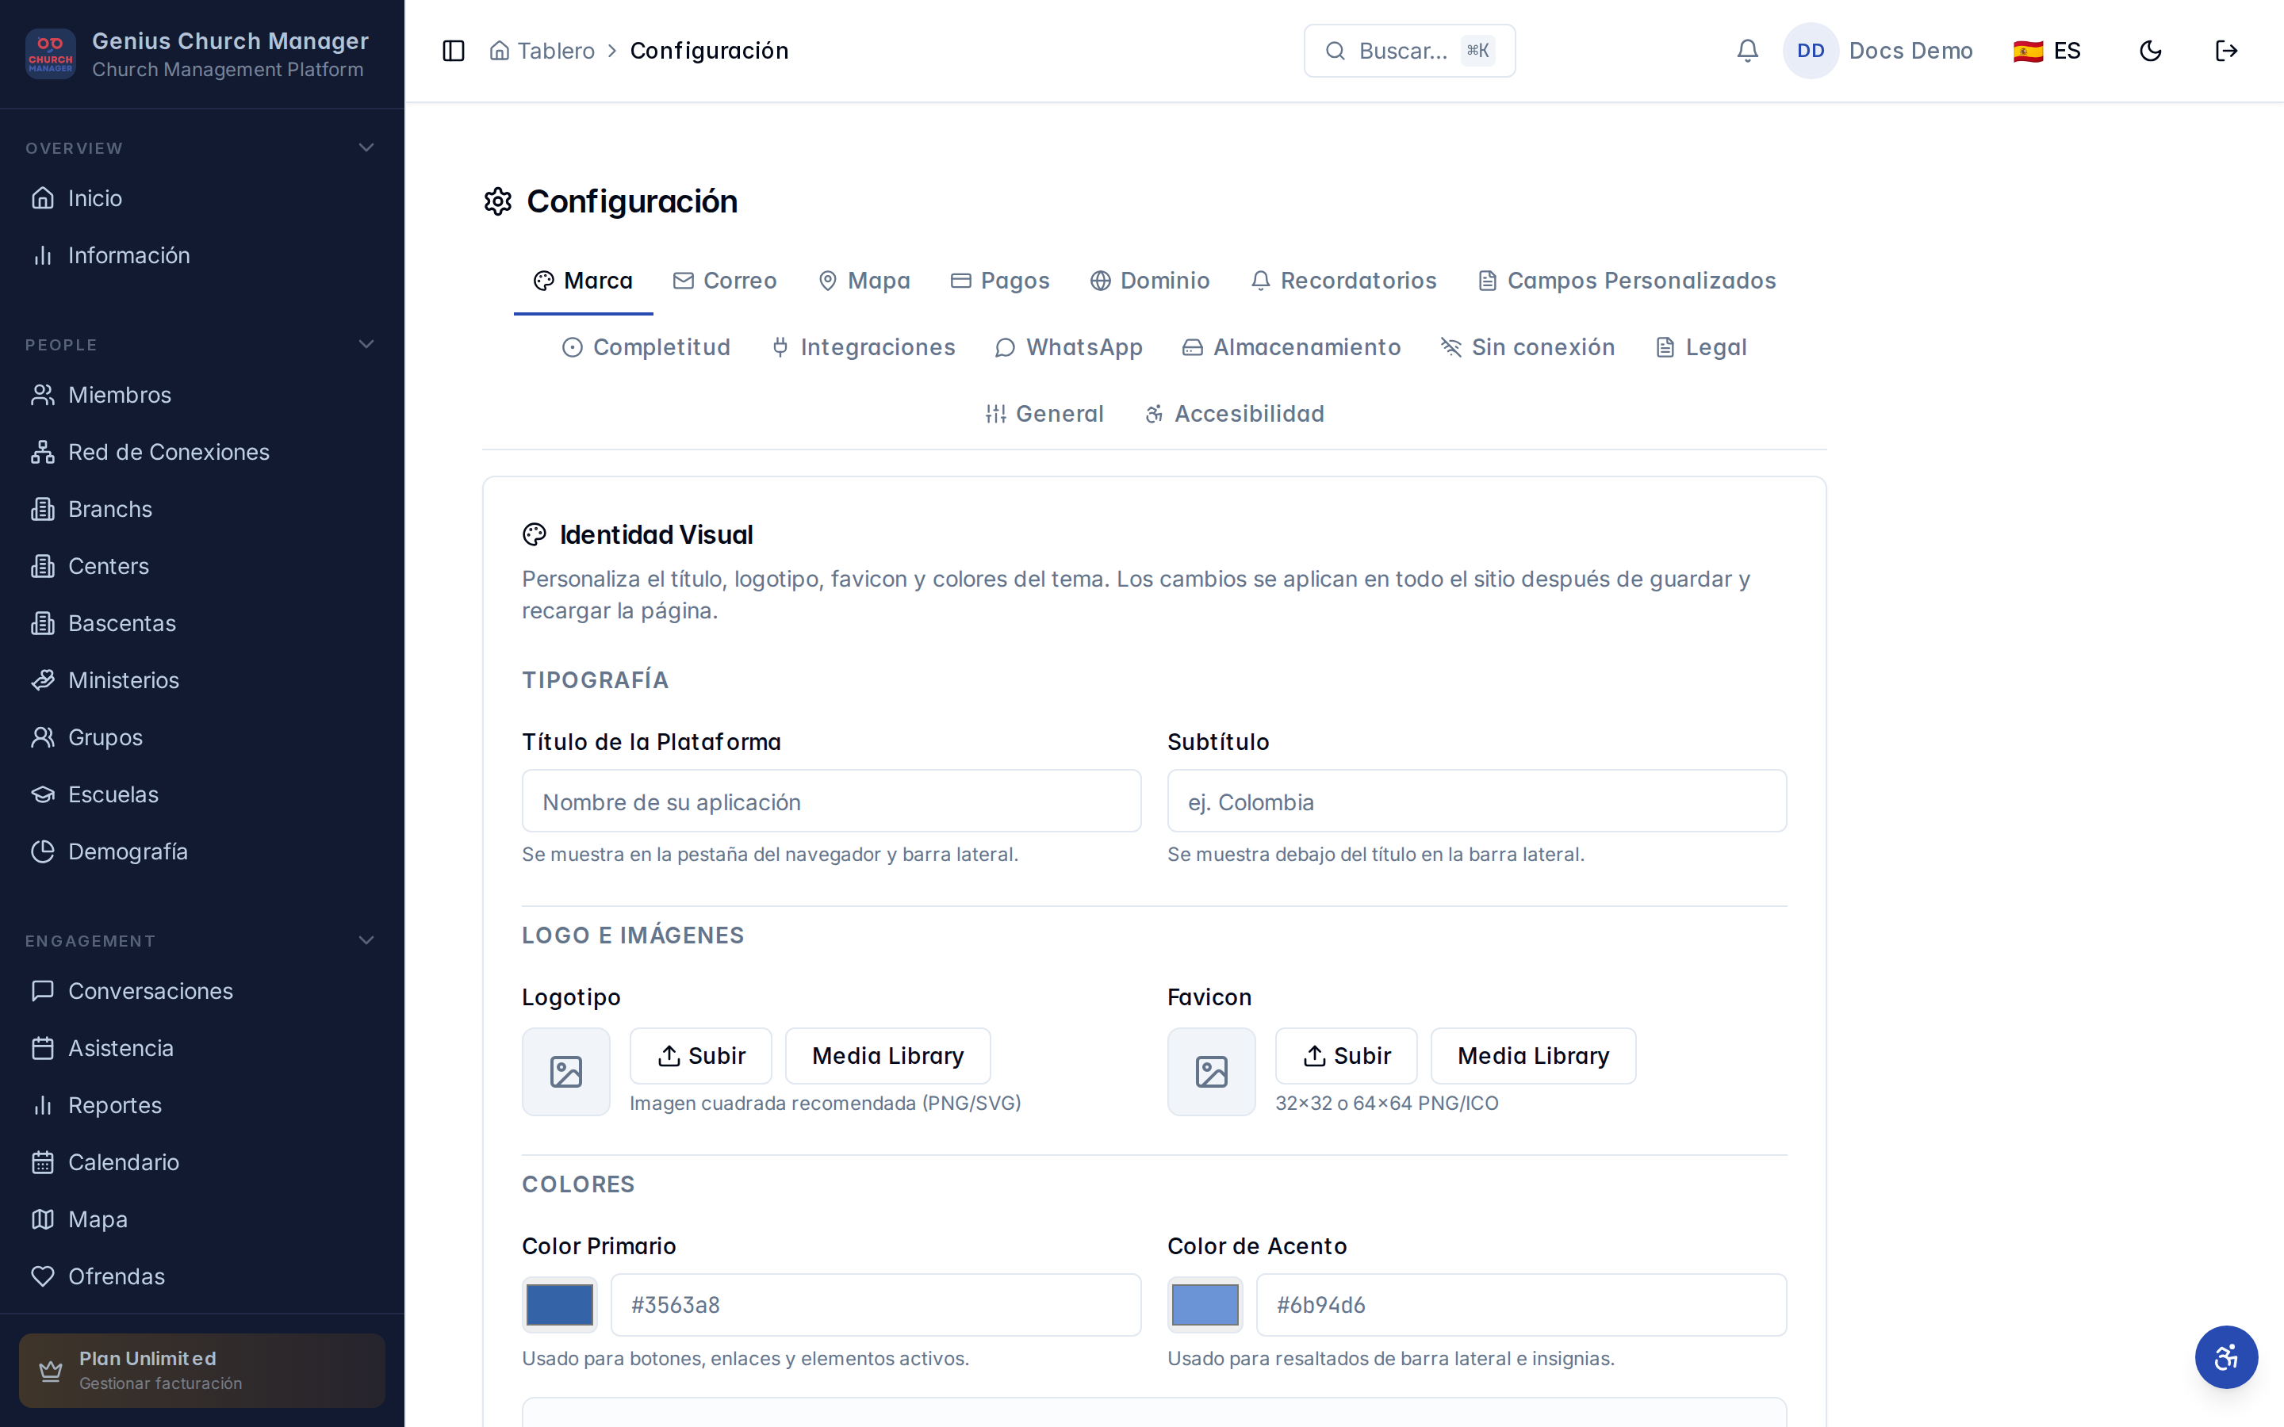Switch to the Pagos tab

tap(999, 281)
